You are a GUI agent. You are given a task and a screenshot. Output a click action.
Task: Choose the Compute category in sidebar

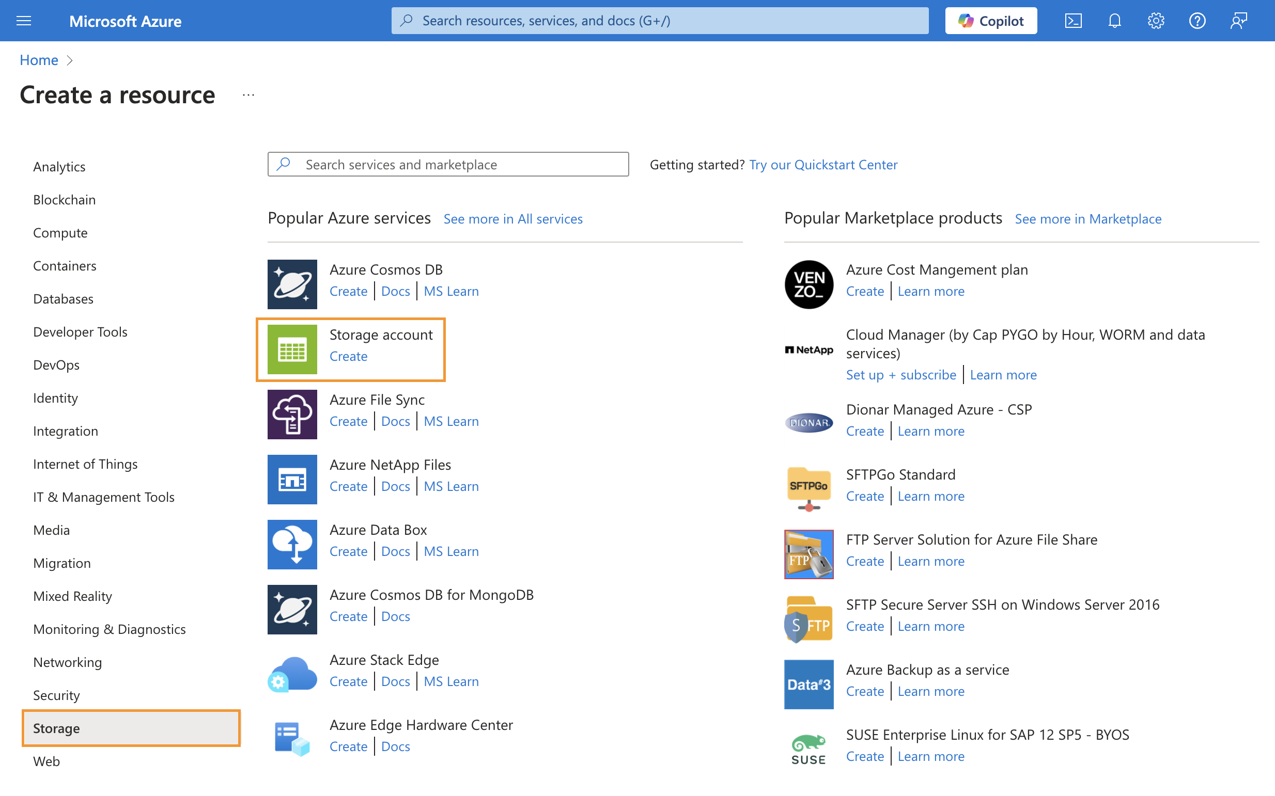(60, 233)
